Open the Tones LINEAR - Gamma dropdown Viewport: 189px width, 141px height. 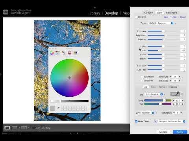(161, 23)
